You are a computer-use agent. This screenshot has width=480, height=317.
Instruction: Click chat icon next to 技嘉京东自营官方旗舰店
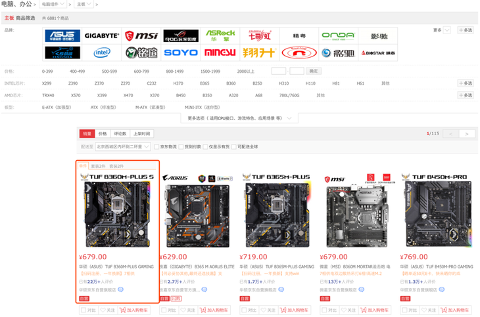click(204, 289)
